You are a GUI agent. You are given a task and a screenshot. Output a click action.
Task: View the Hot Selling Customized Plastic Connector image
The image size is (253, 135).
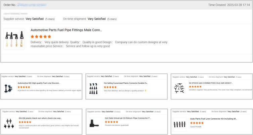click(94, 88)
